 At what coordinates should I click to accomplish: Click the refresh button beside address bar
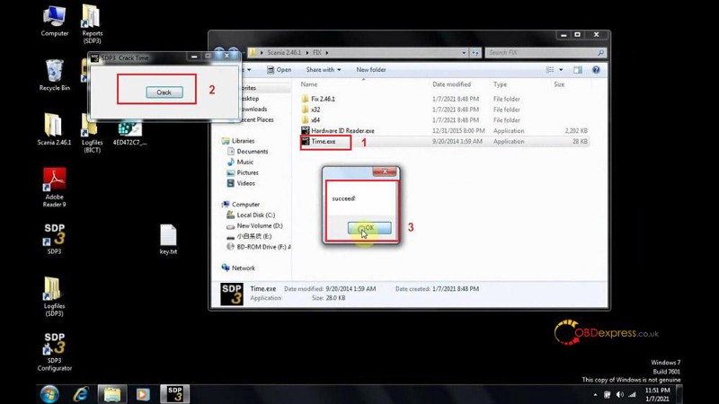pyautogui.click(x=475, y=53)
